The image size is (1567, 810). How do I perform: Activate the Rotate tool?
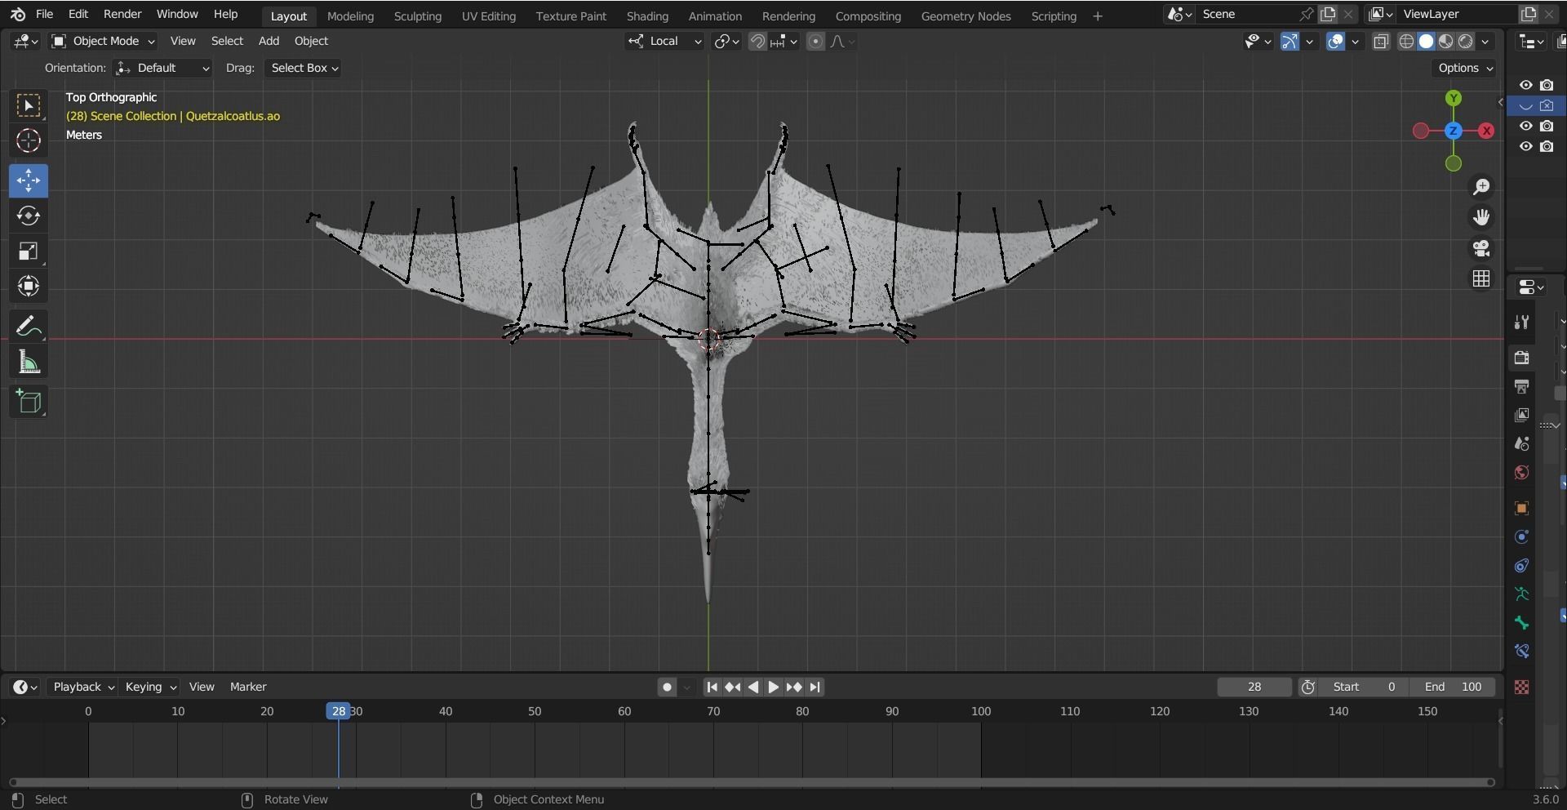(x=29, y=216)
